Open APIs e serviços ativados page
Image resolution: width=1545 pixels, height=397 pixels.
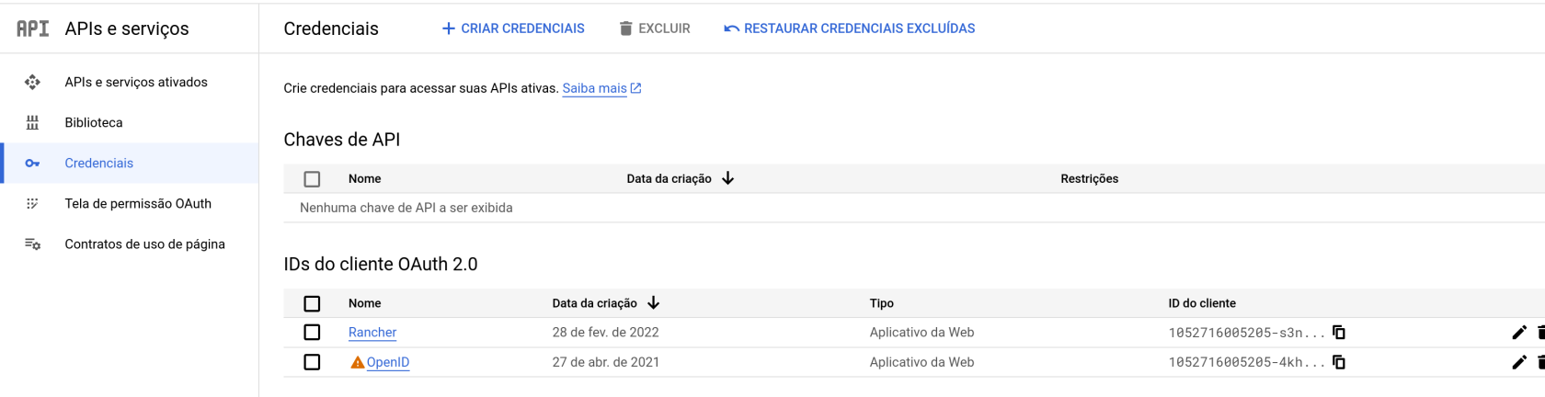tap(136, 83)
